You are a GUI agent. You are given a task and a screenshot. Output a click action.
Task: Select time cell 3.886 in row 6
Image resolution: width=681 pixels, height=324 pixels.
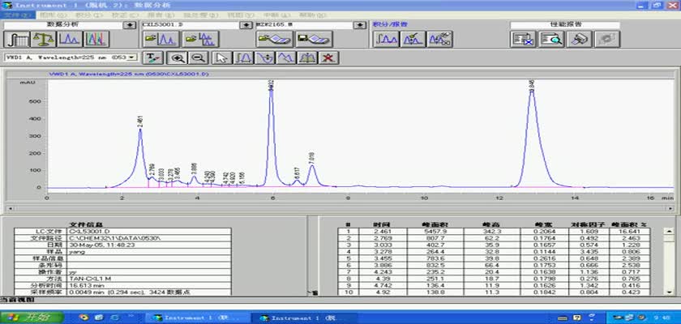[383, 265]
